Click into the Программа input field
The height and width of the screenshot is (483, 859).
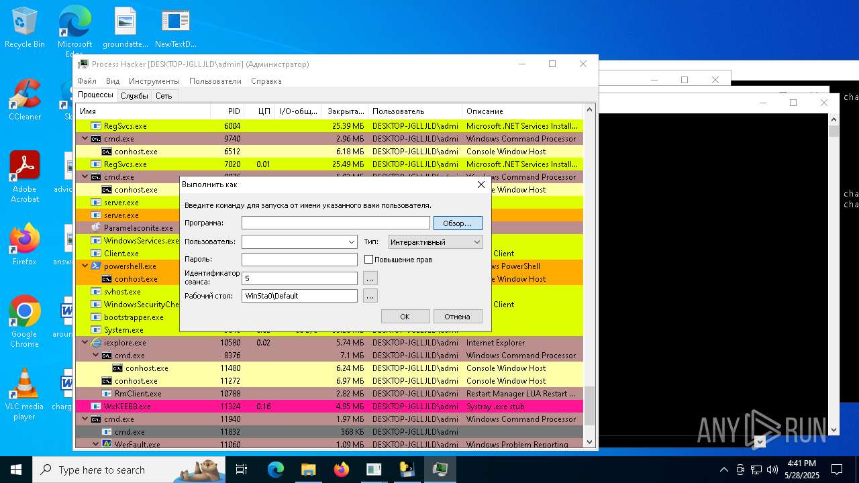[336, 223]
